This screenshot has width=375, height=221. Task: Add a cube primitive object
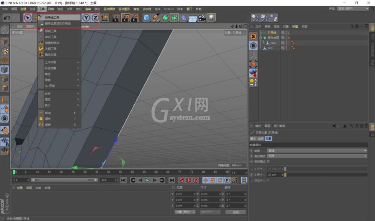click(147, 18)
